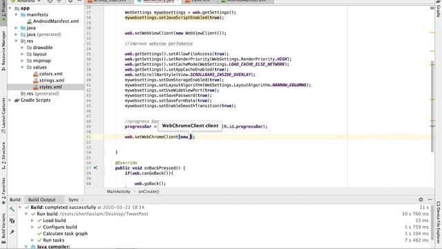The image size is (442, 249).
Task: Click the MainActivity breadcrumb
Action: coord(118,192)
